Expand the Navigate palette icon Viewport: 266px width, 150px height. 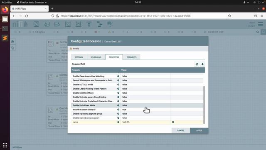click(12, 42)
